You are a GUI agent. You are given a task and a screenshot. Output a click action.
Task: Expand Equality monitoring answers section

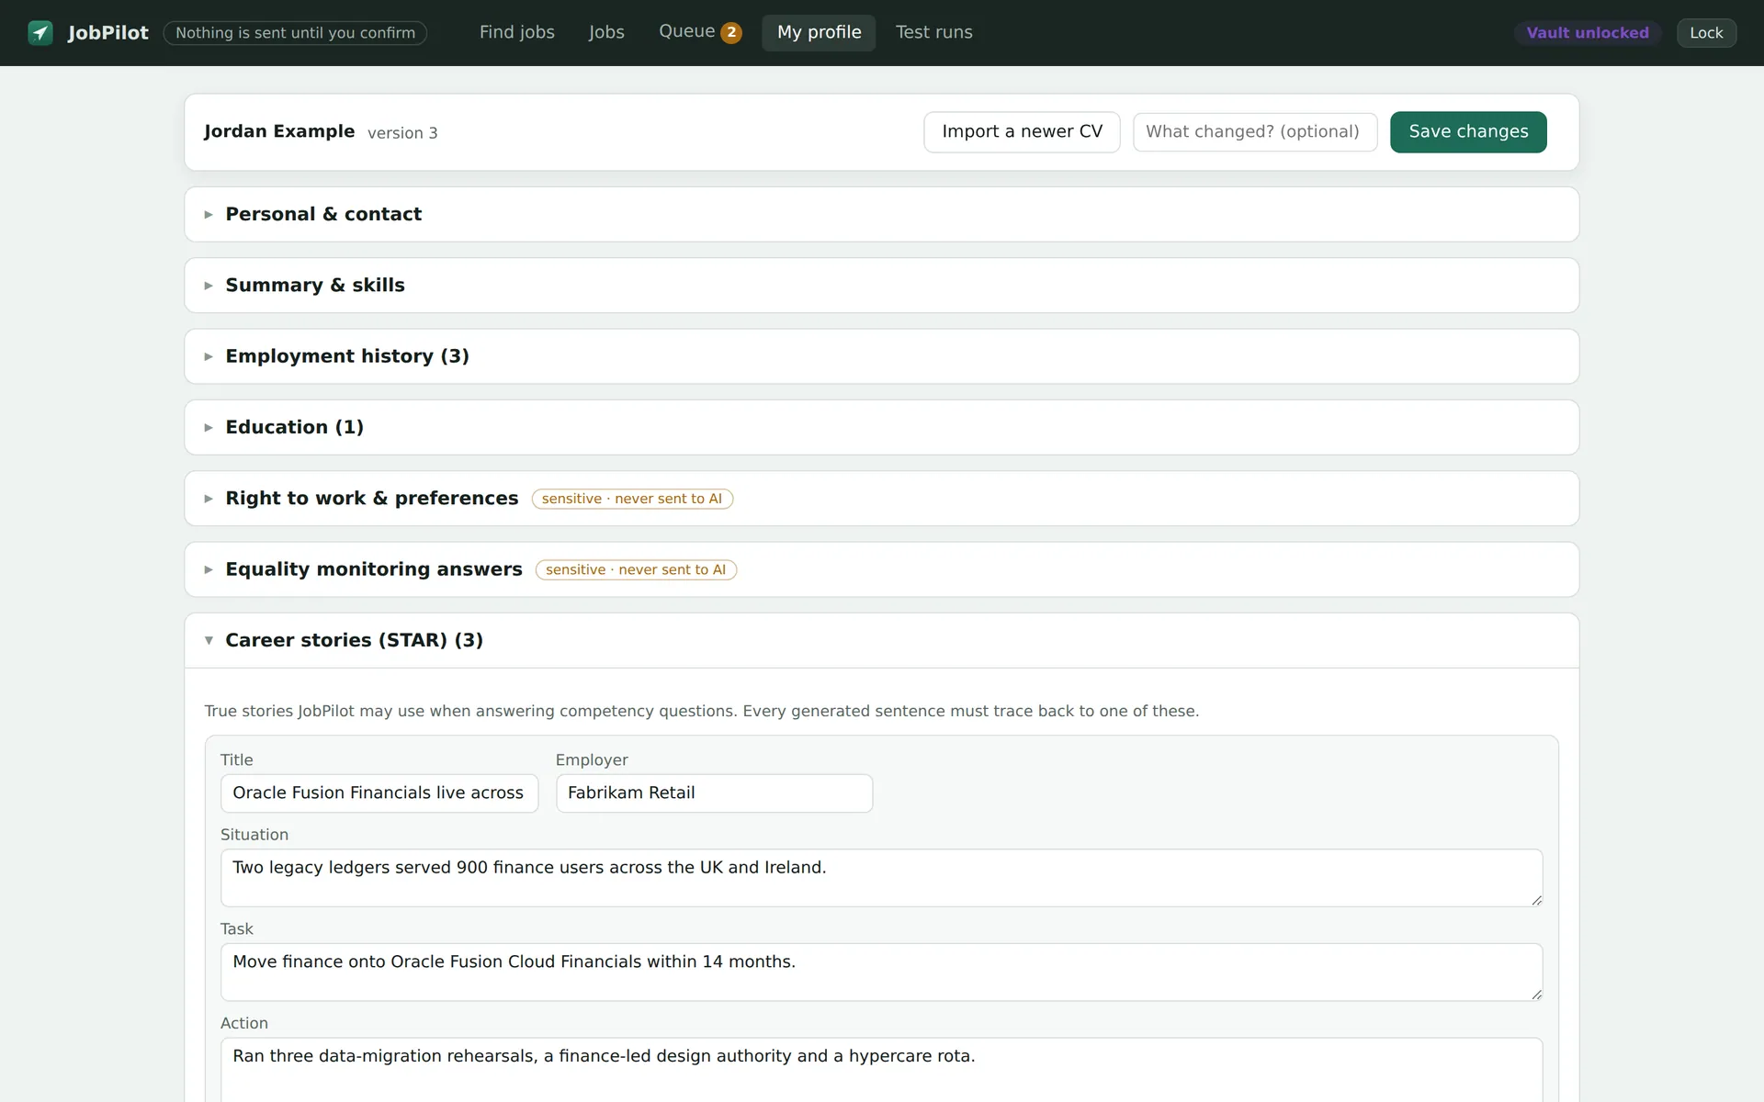[881, 569]
